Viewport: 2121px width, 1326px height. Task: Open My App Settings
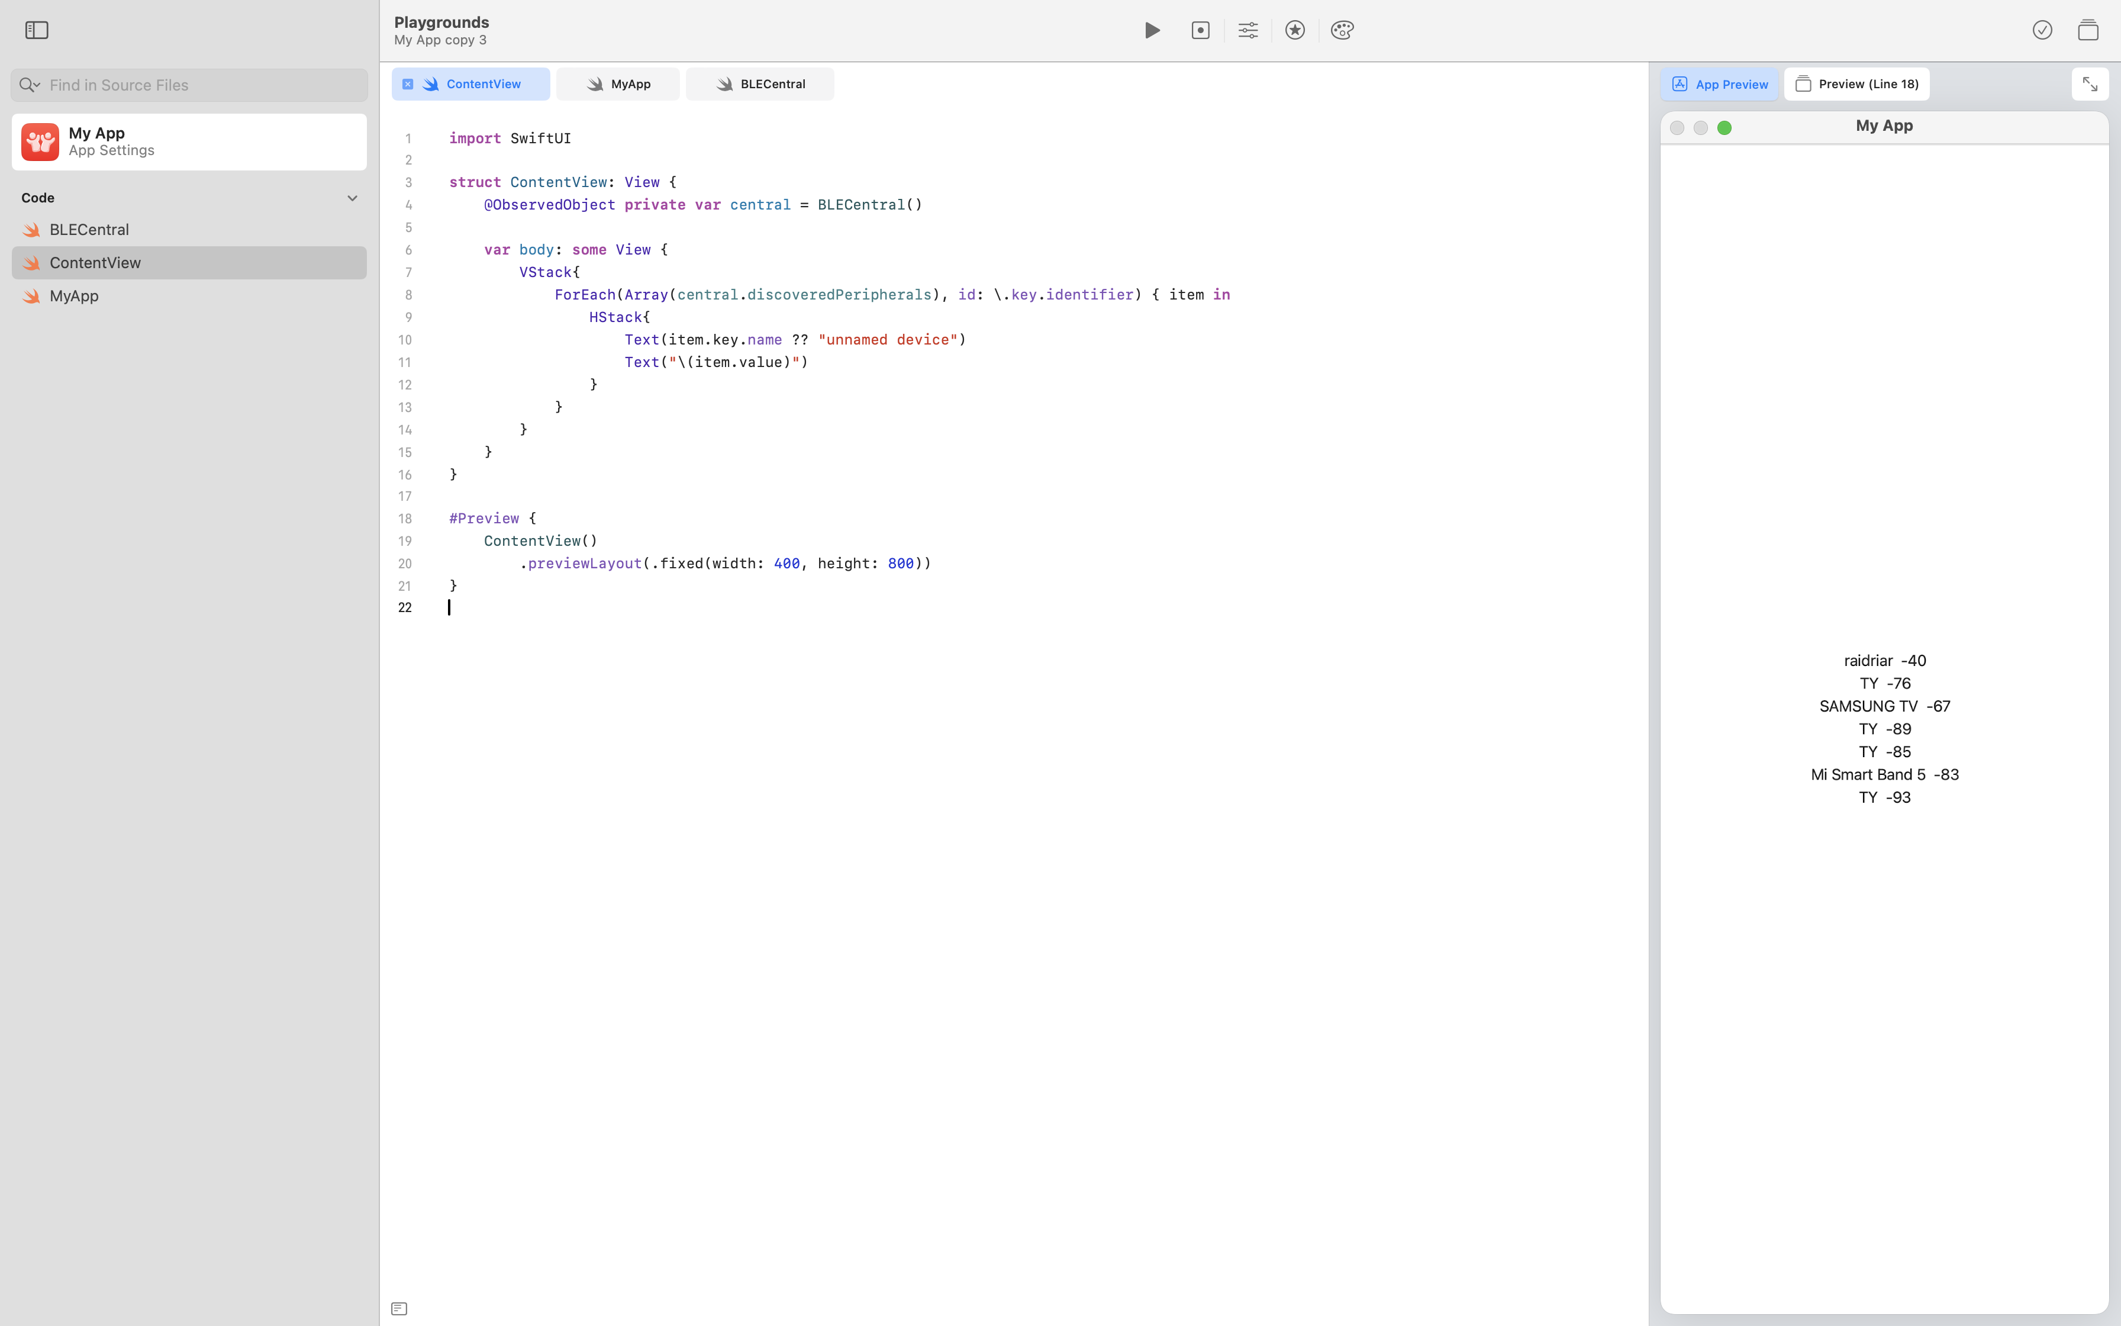click(x=189, y=142)
